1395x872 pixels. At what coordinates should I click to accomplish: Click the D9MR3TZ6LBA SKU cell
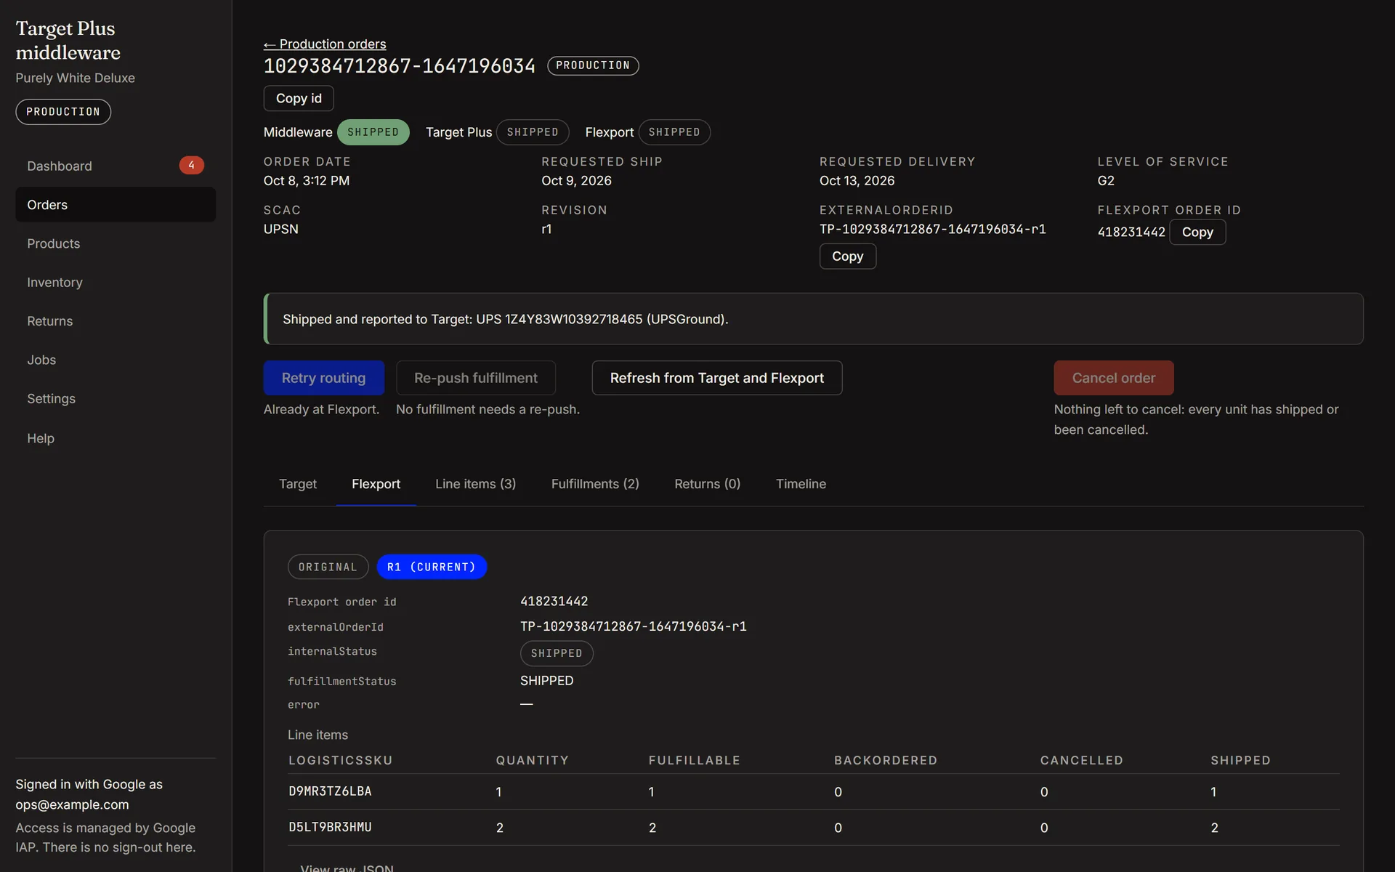coord(330,791)
